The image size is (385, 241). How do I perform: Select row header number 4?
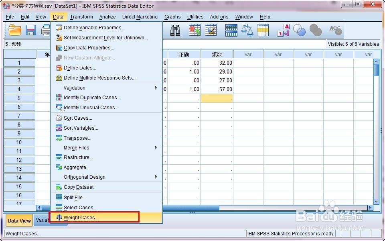click(x=19, y=90)
